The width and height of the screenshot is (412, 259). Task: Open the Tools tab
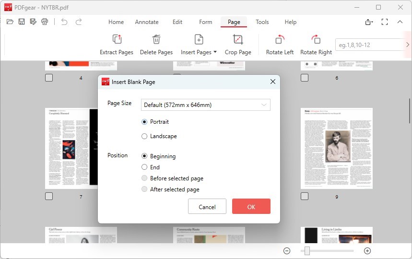pyautogui.click(x=262, y=22)
